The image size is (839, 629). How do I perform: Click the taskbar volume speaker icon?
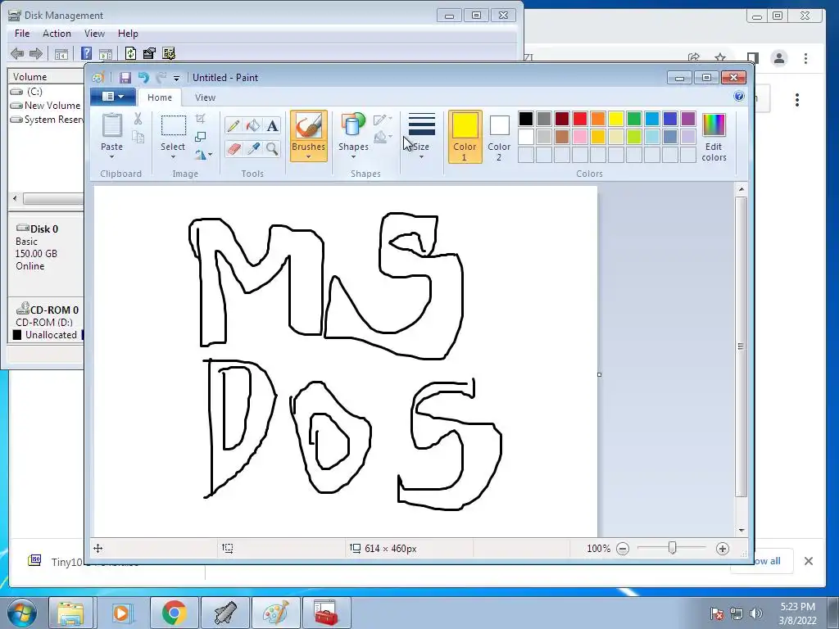(756, 613)
